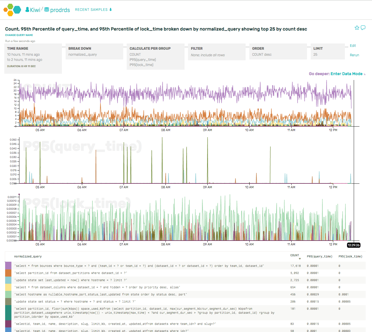Open the FILTER panel options
This screenshot has width=372, height=332.
(217, 52)
